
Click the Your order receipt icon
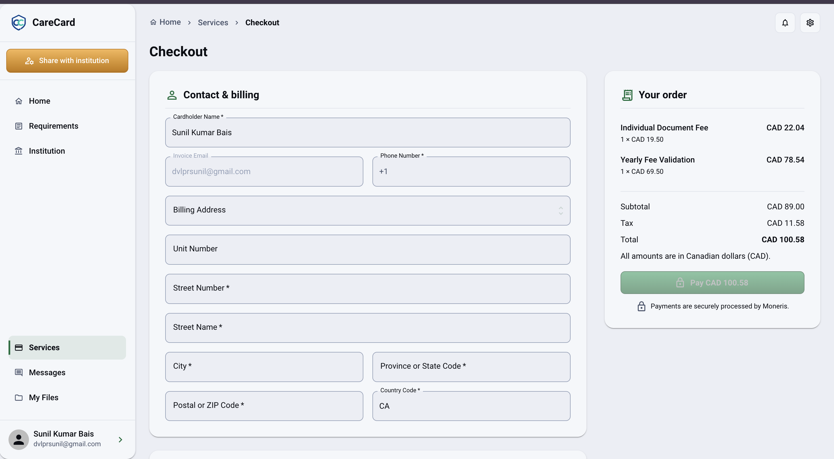627,95
